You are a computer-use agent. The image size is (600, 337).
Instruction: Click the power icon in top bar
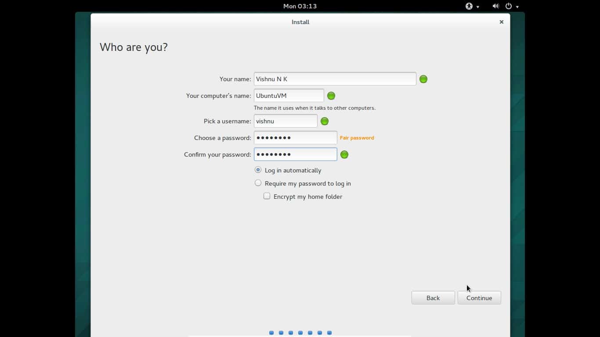coord(509,6)
